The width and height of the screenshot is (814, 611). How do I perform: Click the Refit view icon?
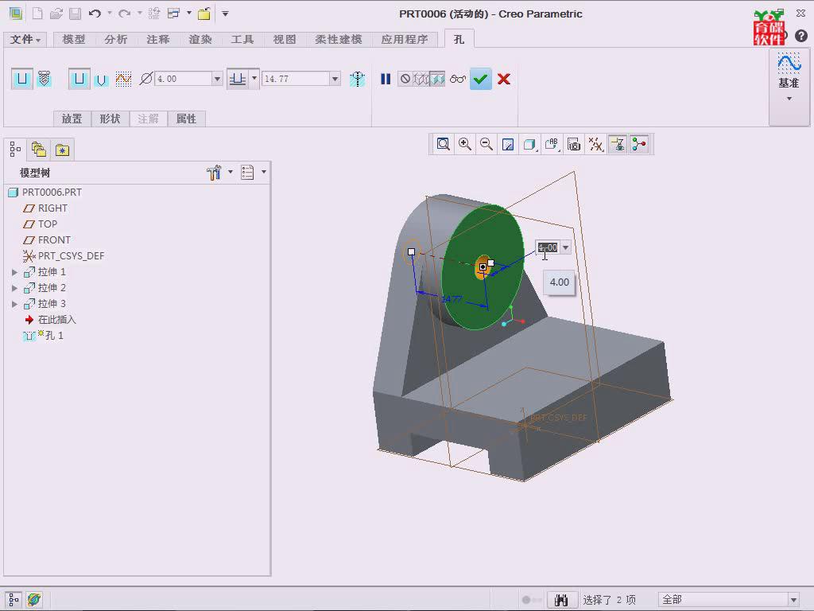443,145
